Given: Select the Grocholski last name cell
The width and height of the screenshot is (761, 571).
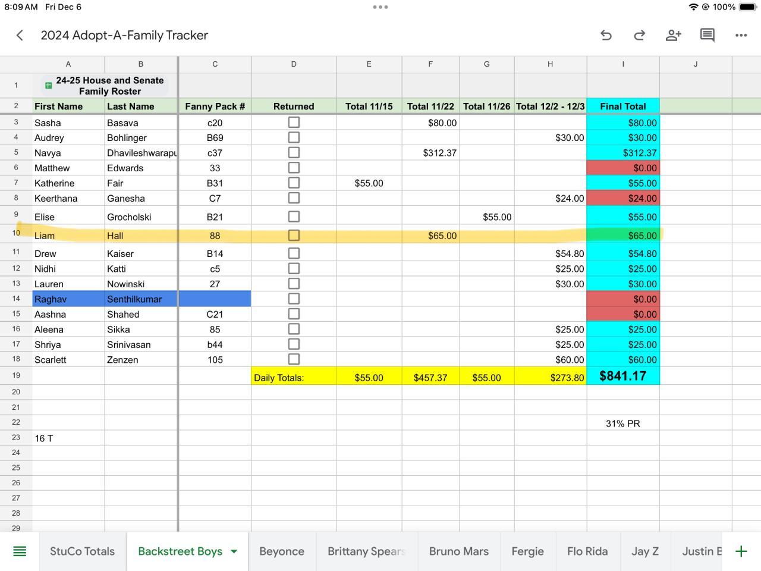Looking at the screenshot, I should [x=141, y=217].
